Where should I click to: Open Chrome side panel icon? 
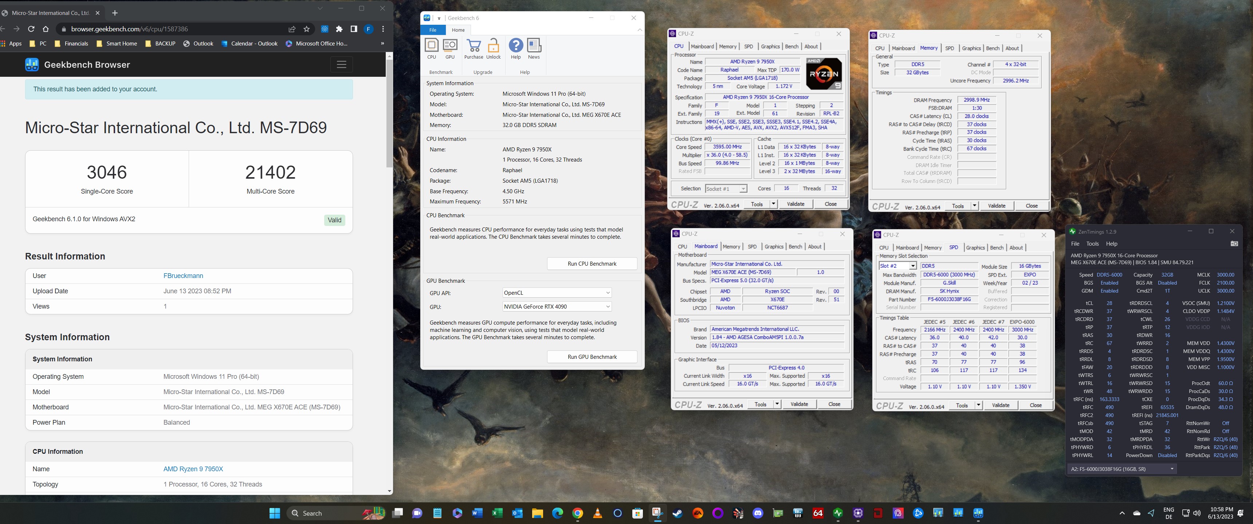click(x=354, y=29)
